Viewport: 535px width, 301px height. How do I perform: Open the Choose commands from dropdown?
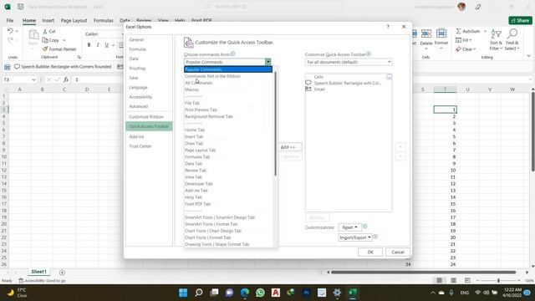227,62
